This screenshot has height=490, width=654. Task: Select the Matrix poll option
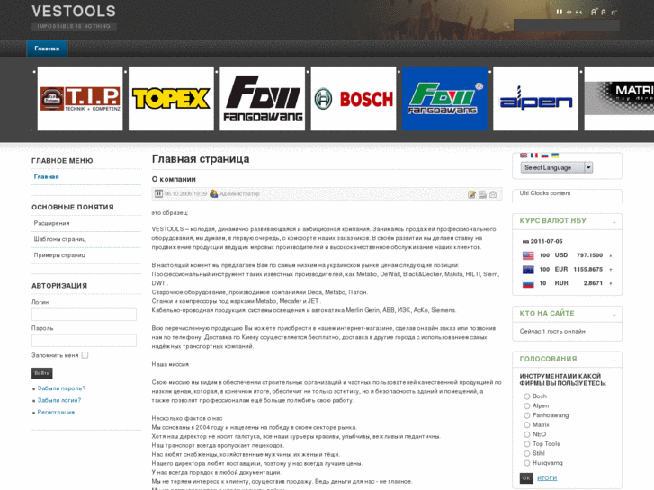[527, 425]
